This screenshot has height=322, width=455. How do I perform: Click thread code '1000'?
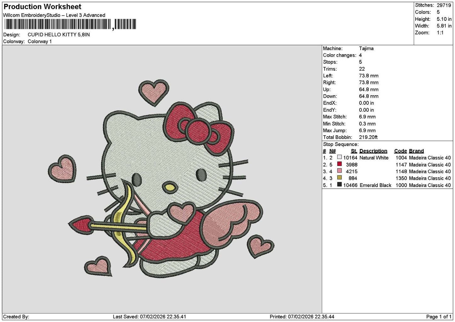(401, 185)
